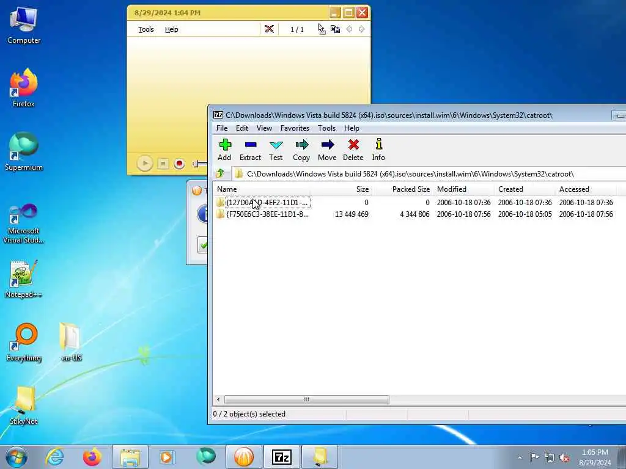
Task: Sort by Modified column header
Action: pyautogui.click(x=464, y=189)
